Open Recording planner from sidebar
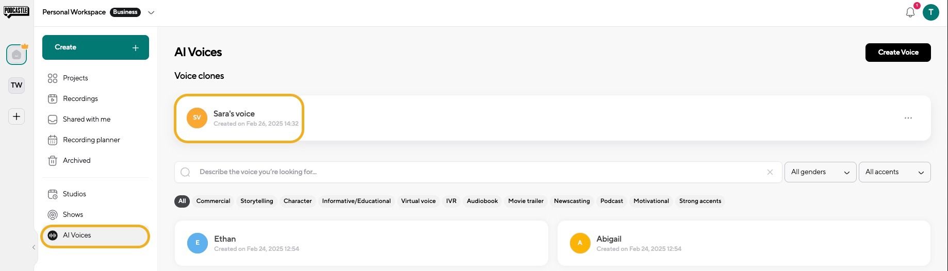The height and width of the screenshot is (271, 948). point(91,140)
